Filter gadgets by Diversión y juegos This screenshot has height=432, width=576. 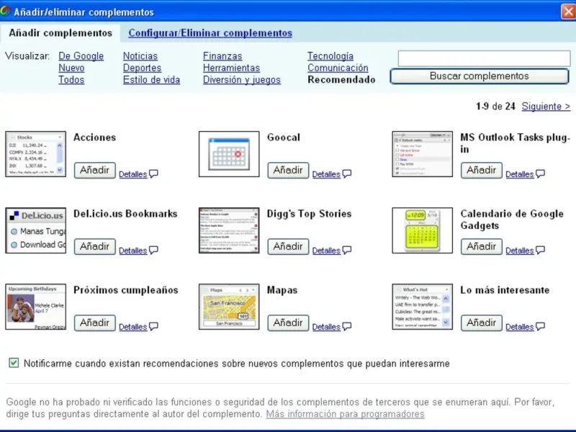click(x=242, y=80)
